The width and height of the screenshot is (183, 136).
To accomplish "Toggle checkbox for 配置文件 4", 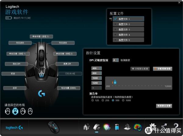I will point(115,35).
